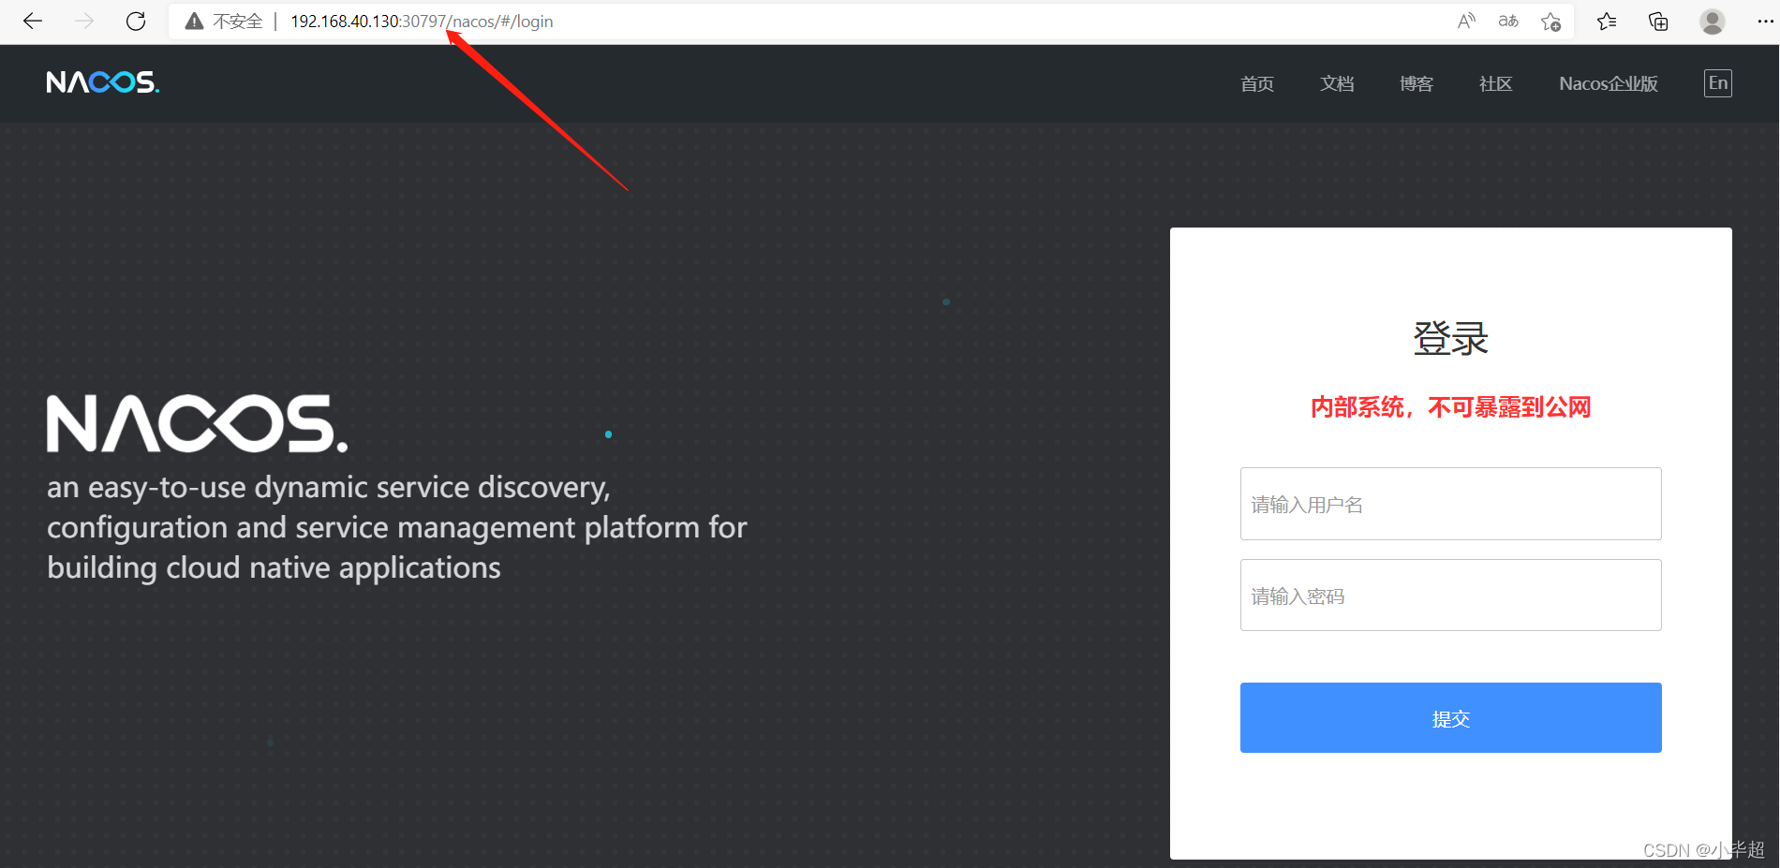Image resolution: width=1780 pixels, height=868 pixels.
Task: Open the 社区 navigation item
Action: (1496, 83)
